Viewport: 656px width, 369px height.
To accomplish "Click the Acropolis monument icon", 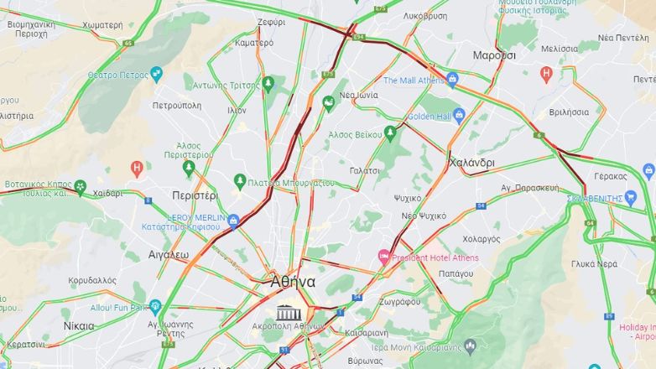I will click(x=289, y=313).
